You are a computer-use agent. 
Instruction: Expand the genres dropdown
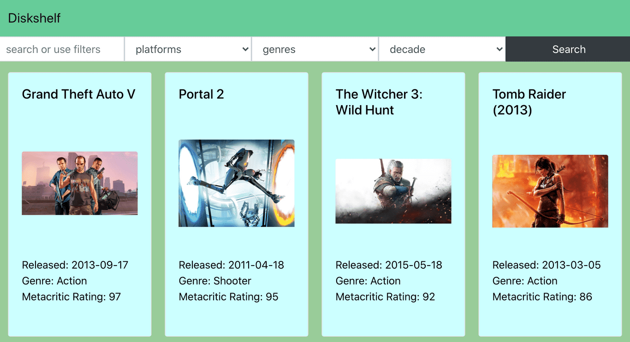pos(315,49)
